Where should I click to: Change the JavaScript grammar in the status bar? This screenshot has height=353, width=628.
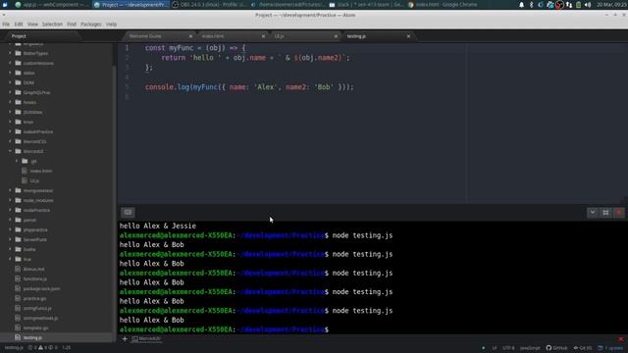point(530,348)
